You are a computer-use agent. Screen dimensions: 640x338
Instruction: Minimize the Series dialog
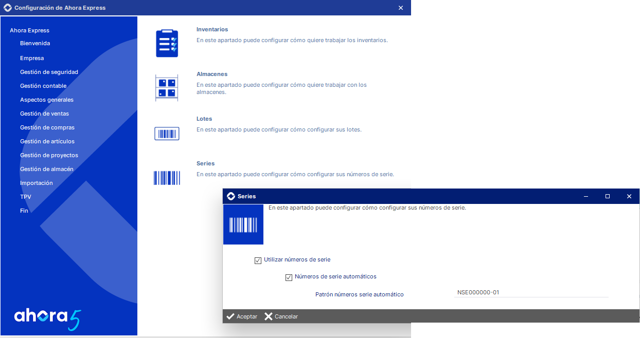point(586,196)
